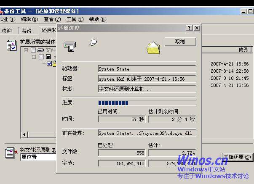The image size is (254, 184).
Task: Click the floppy disk icon in second tree row
Action: 48,57
